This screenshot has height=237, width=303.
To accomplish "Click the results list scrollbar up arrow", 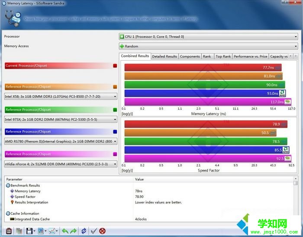I will click(295, 179).
